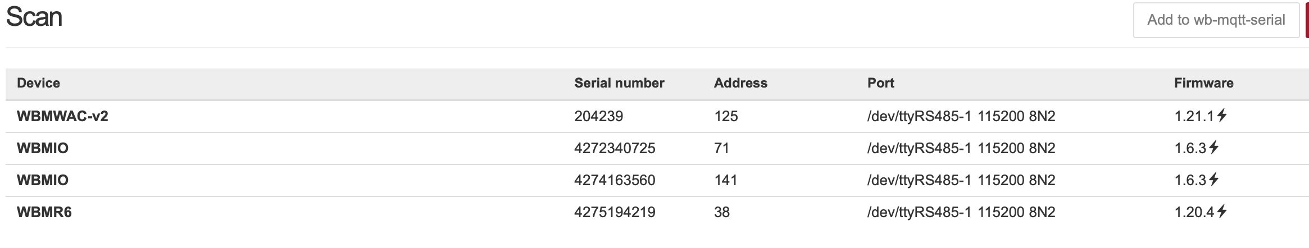Click lightning icon next to firmware 1.21.1
This screenshot has height=248, width=1309.
(x=1221, y=116)
